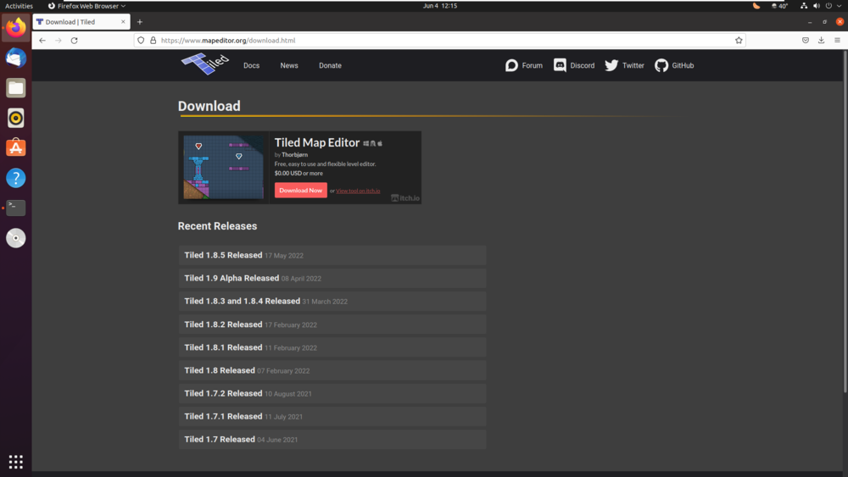This screenshot has width=848, height=477.
Task: Open the News menu item
Action: tap(289, 65)
